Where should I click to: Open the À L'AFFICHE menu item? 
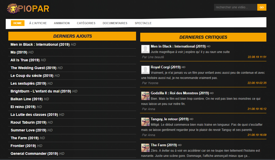pos(38,23)
